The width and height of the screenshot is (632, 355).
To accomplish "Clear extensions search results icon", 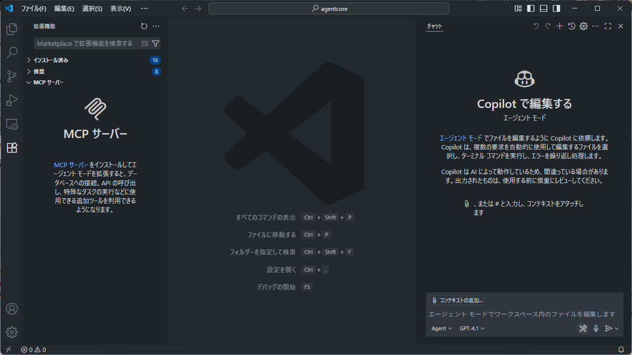I will coord(145,43).
